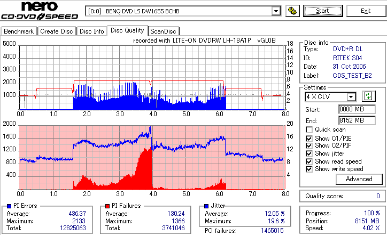Screen dimensions: 387x235
Task: Click the Nero CD-DVD Speed logo
Action: point(40,10)
